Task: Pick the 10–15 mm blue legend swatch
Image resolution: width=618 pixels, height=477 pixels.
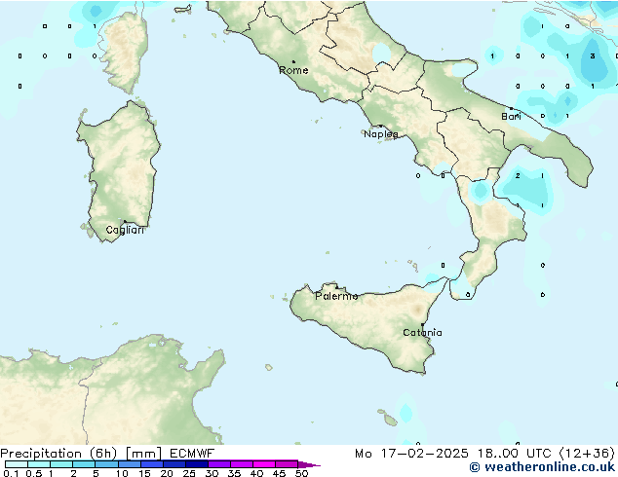Action: 129,464
